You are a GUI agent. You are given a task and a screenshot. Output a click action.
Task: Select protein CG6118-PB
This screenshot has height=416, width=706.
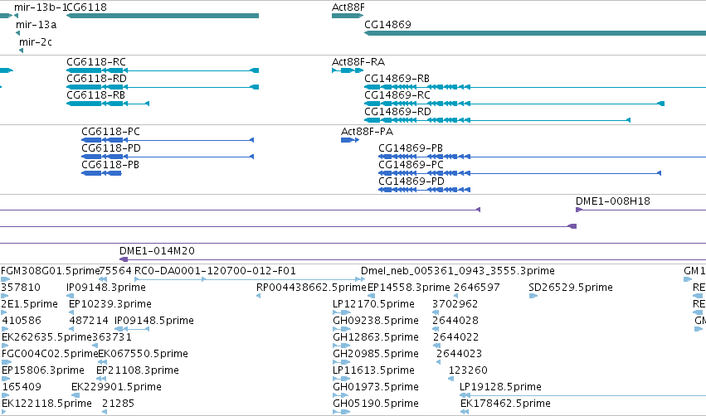(x=101, y=173)
